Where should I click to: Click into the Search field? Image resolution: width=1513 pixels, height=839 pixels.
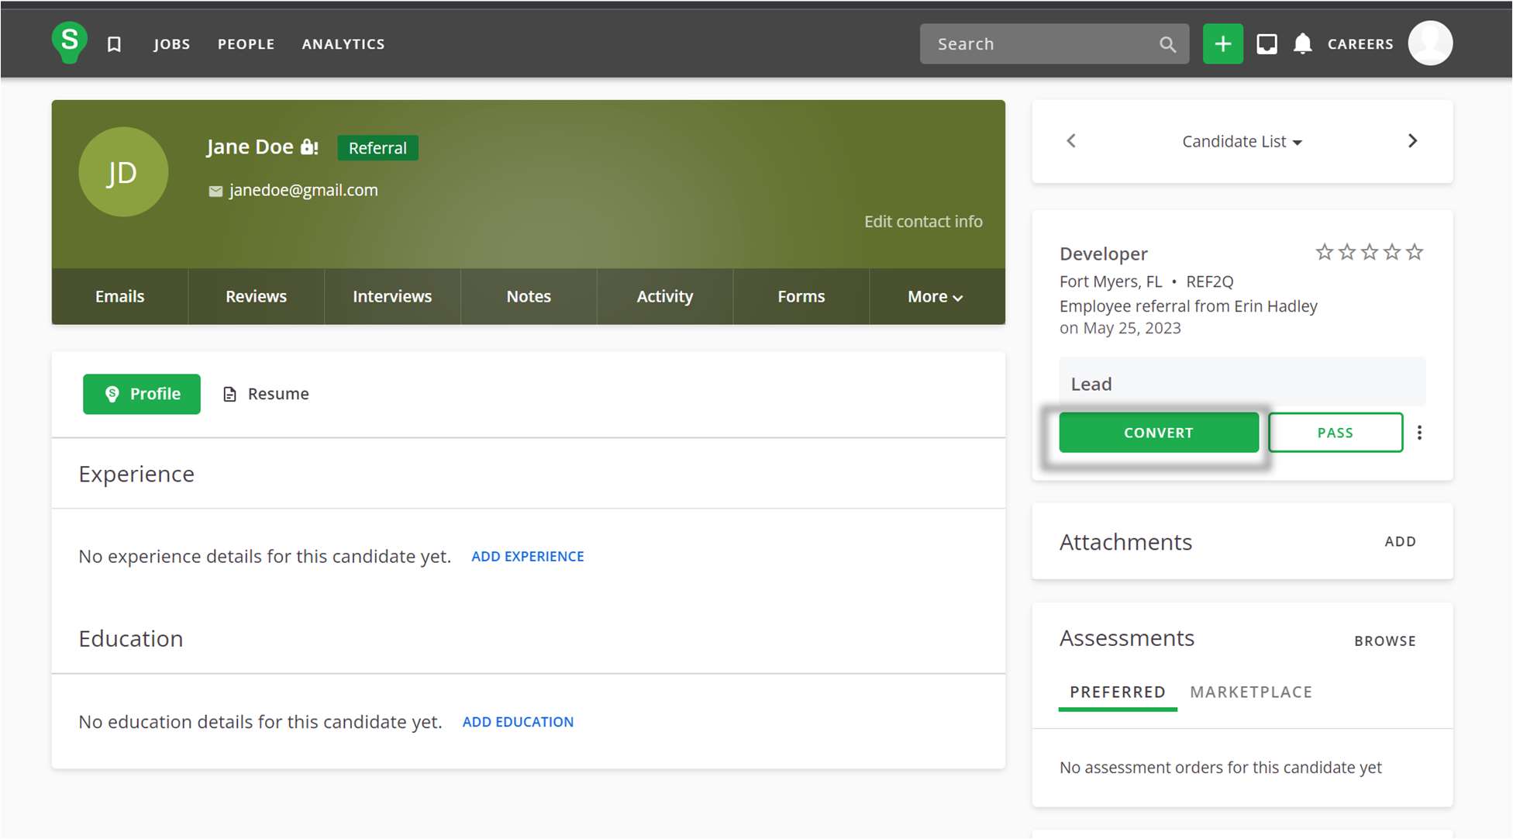[x=1039, y=44]
